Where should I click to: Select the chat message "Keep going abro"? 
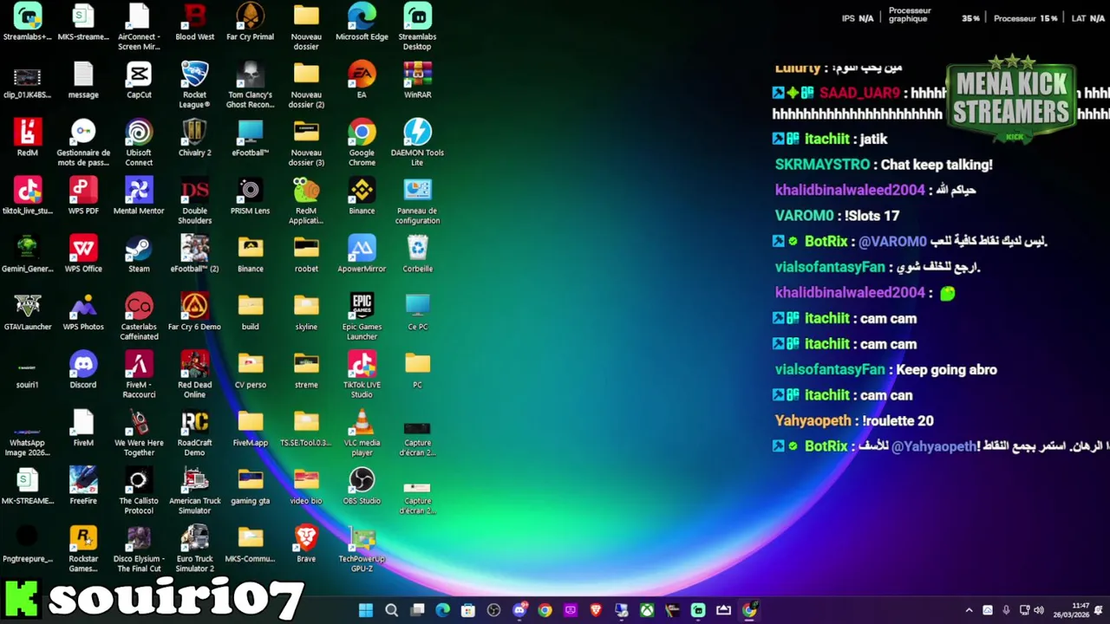coord(946,369)
